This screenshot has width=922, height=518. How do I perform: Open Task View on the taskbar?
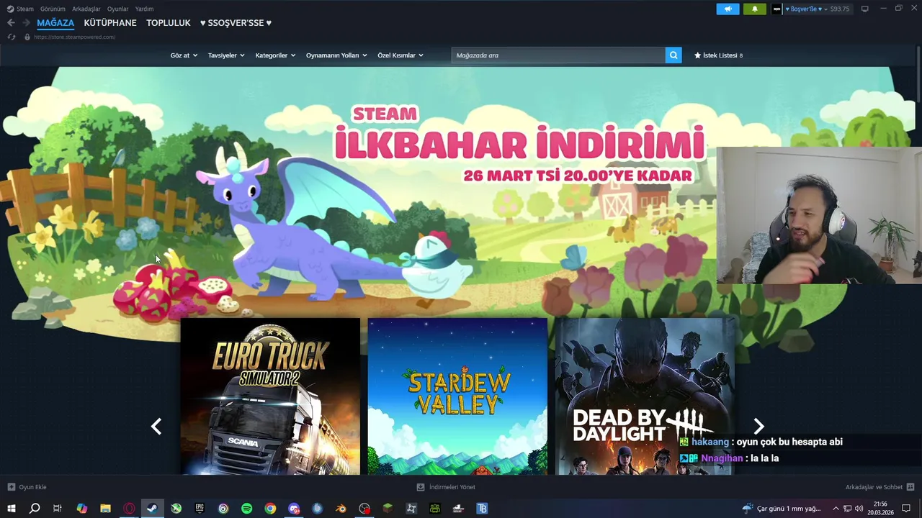58,509
